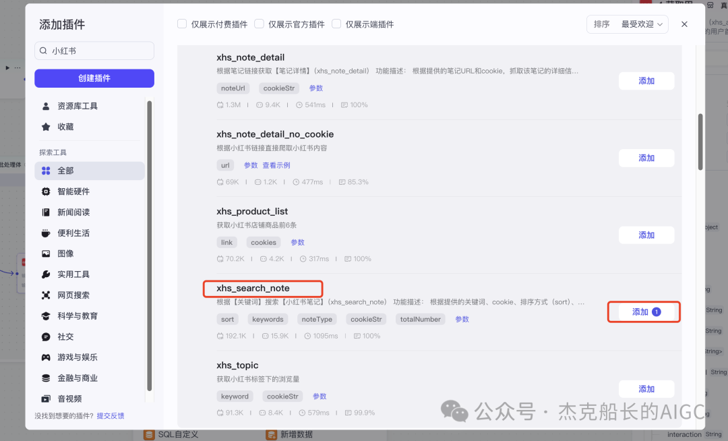Screen dimensions: 728x441
Task: Enable 仅展示端插件 checkbox
Action: 336,24
